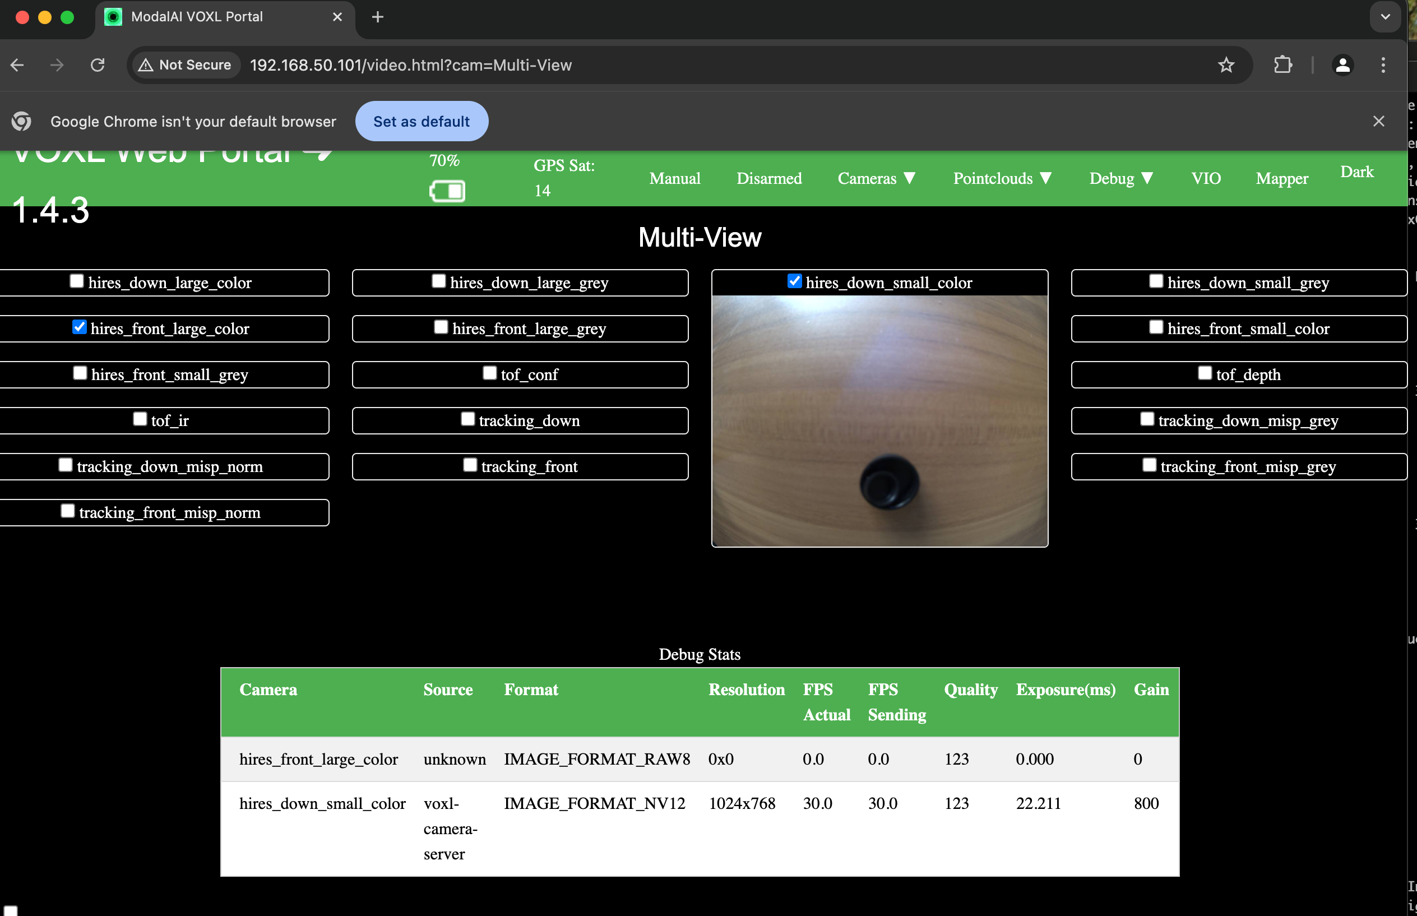Expand the Debug dropdown menu
Image resolution: width=1417 pixels, height=916 pixels.
(x=1121, y=178)
